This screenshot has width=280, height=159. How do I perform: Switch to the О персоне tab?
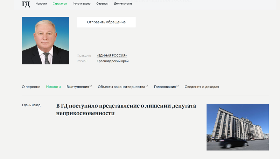31,87
